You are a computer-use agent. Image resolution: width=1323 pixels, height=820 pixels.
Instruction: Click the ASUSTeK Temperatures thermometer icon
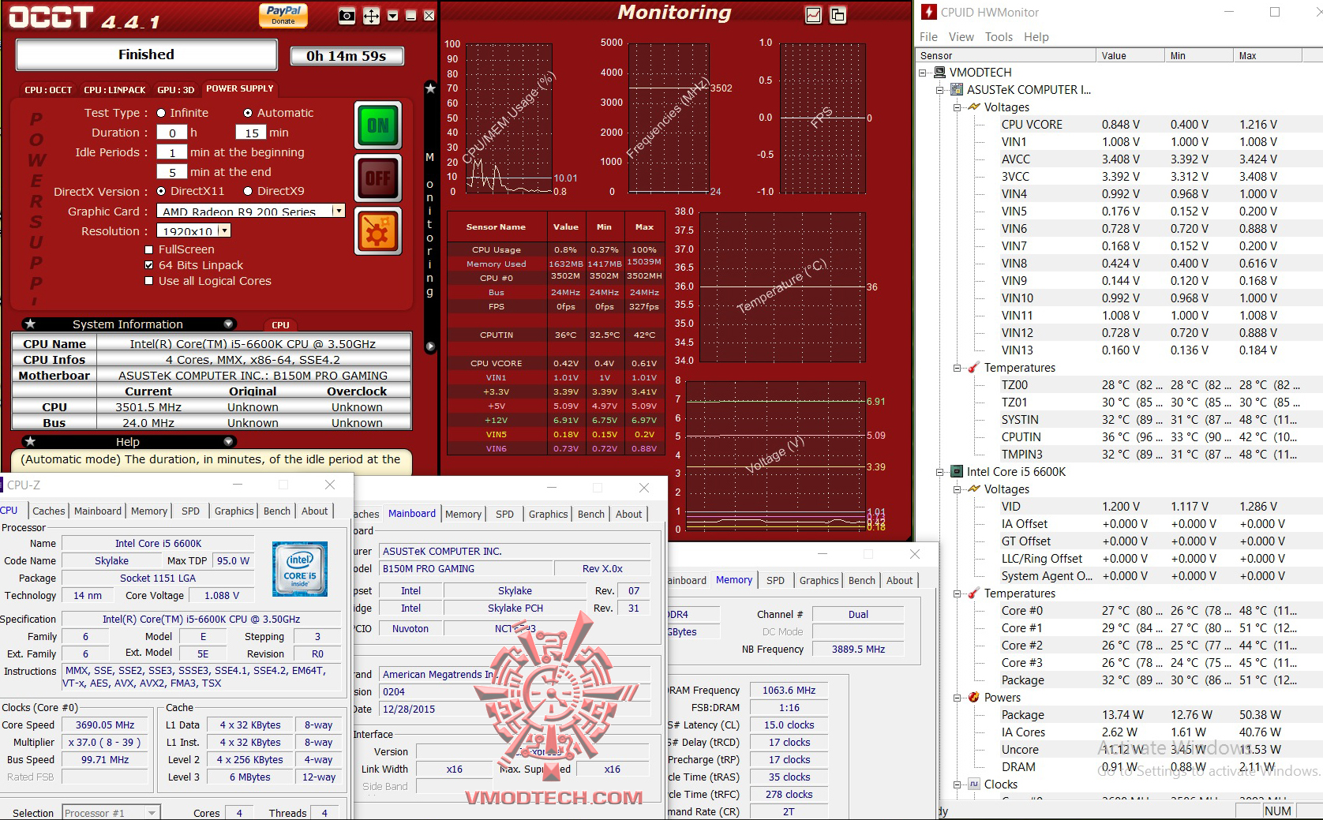tap(974, 367)
